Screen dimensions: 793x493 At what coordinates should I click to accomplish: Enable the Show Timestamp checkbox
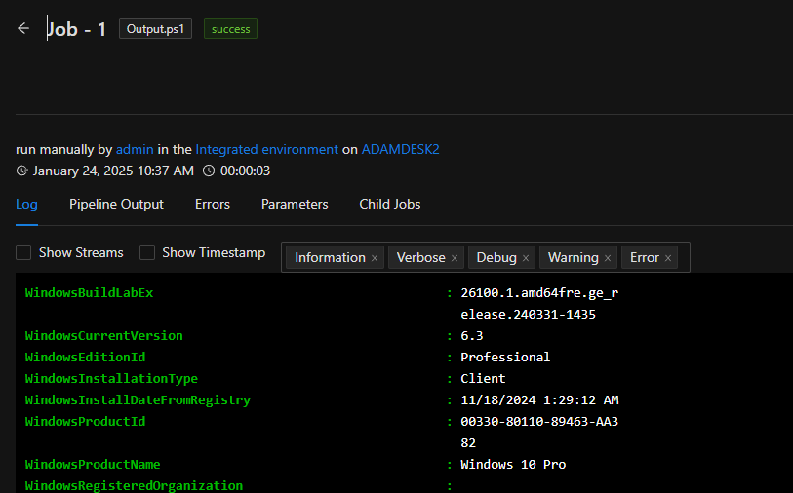click(x=147, y=252)
